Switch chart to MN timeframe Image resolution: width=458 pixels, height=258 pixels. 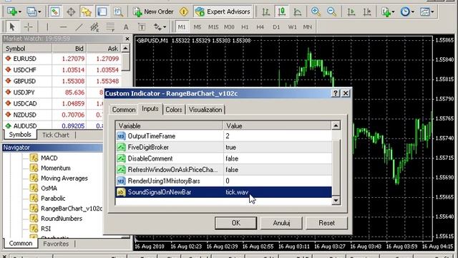point(308,27)
